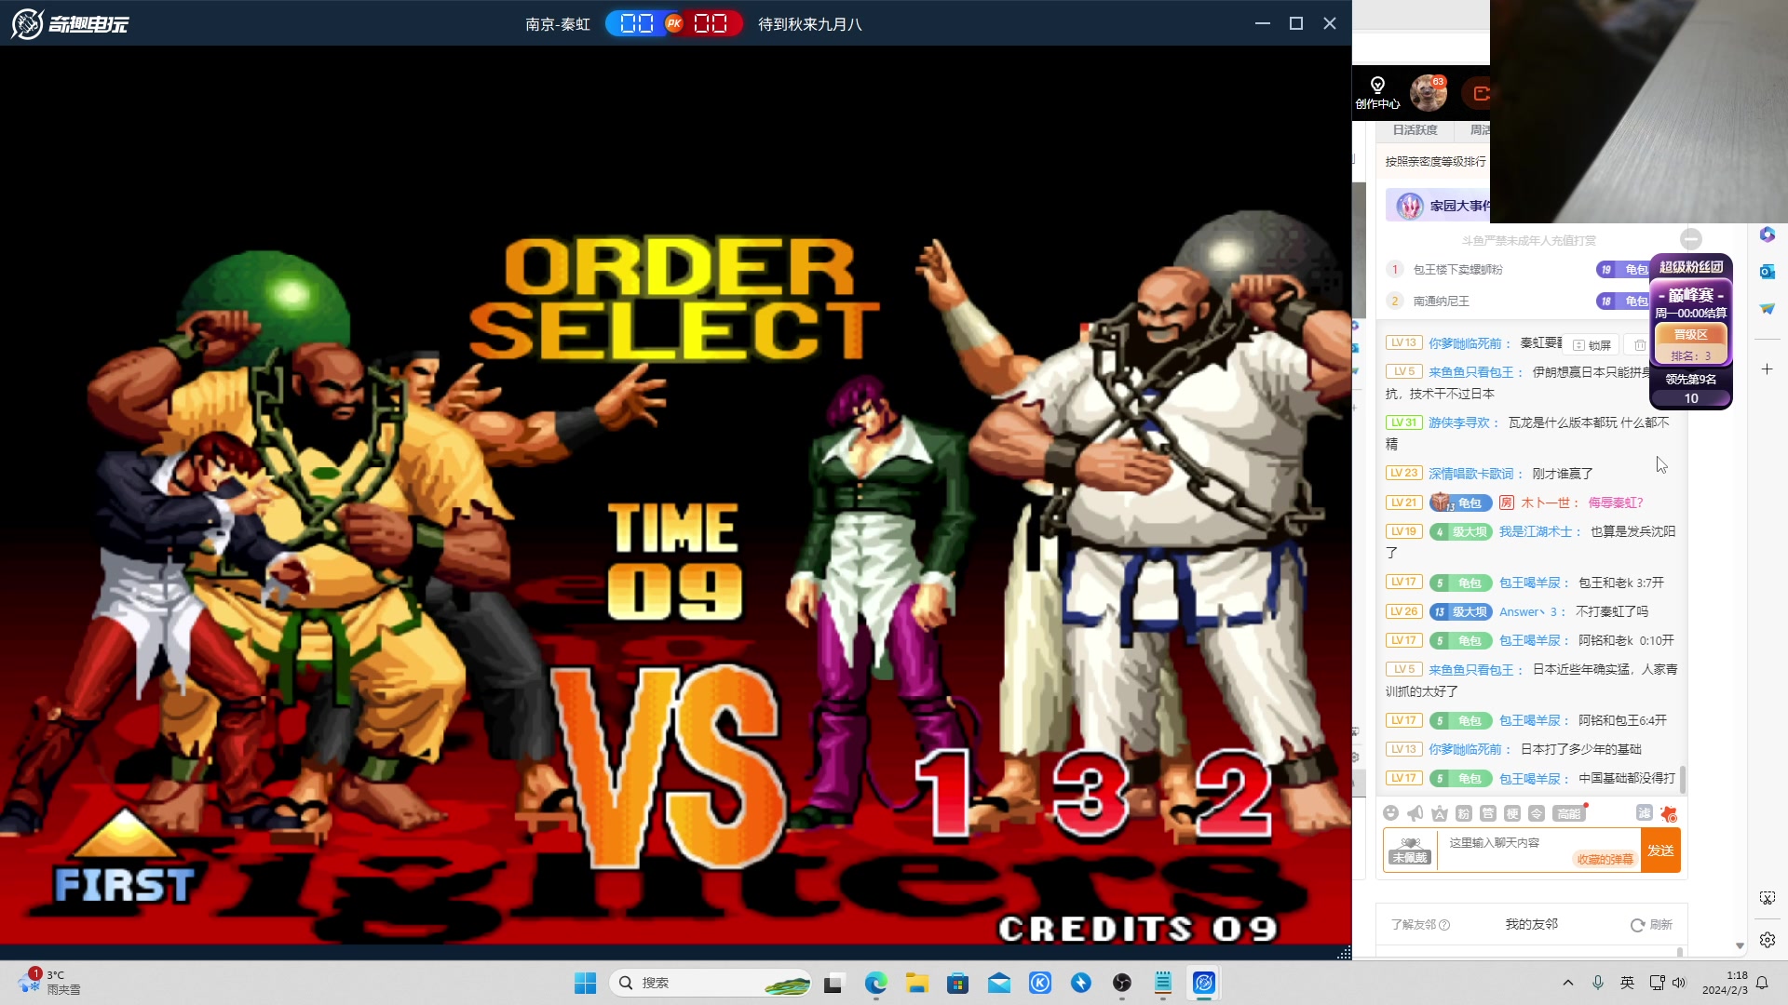Click the 高能 high-energy icon
Screen dimensions: 1788x1005
pyautogui.click(x=1569, y=813)
